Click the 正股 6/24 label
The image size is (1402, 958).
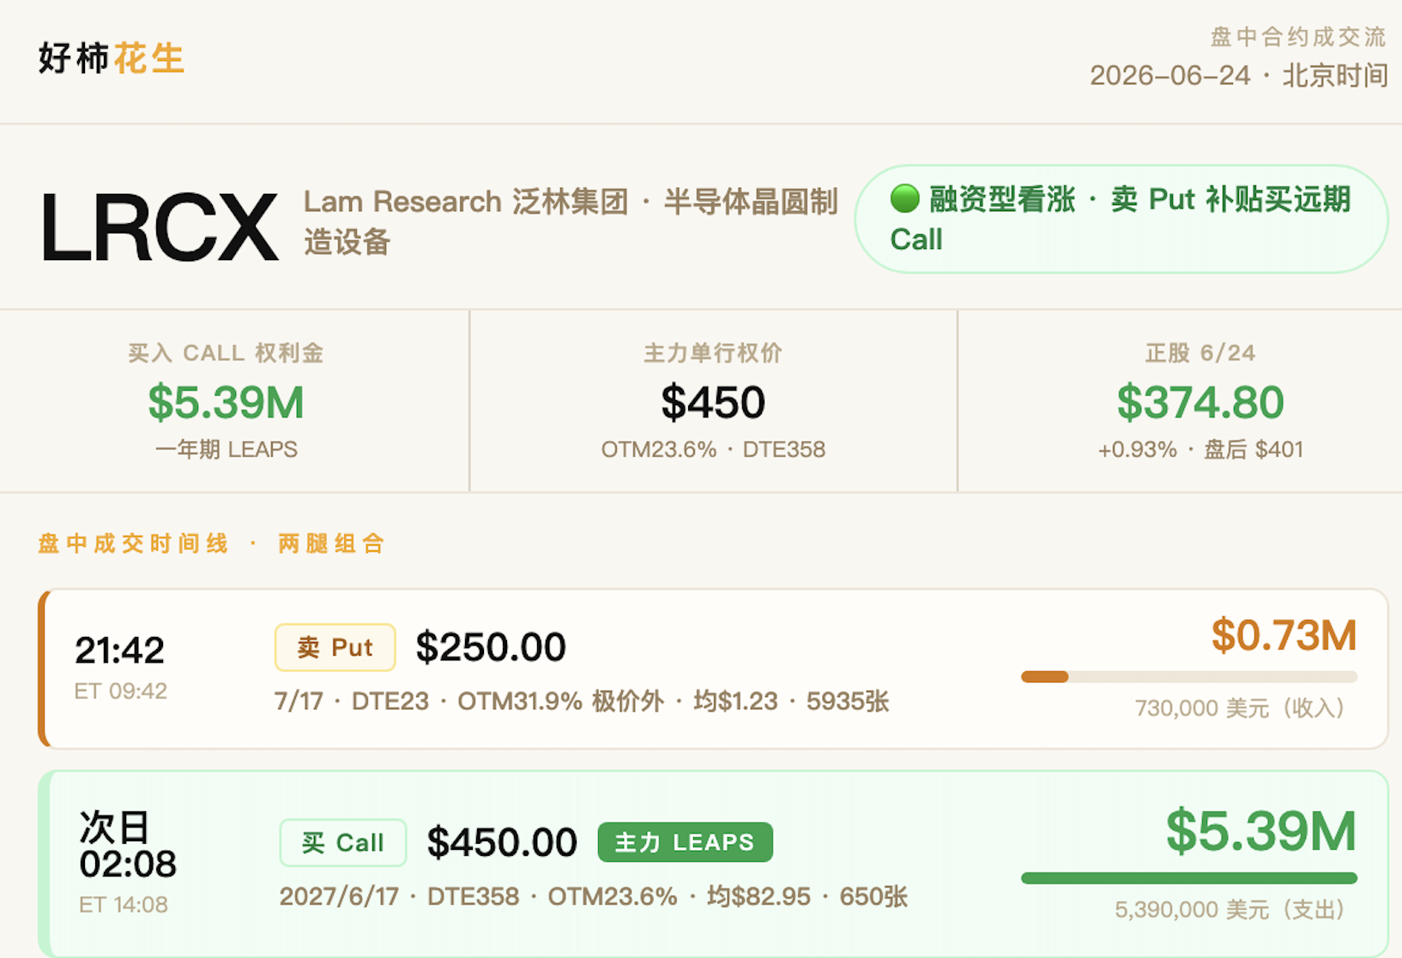[x=1200, y=353]
